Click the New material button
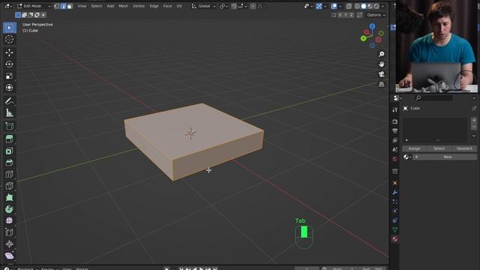The height and width of the screenshot is (270, 480). coord(445,157)
